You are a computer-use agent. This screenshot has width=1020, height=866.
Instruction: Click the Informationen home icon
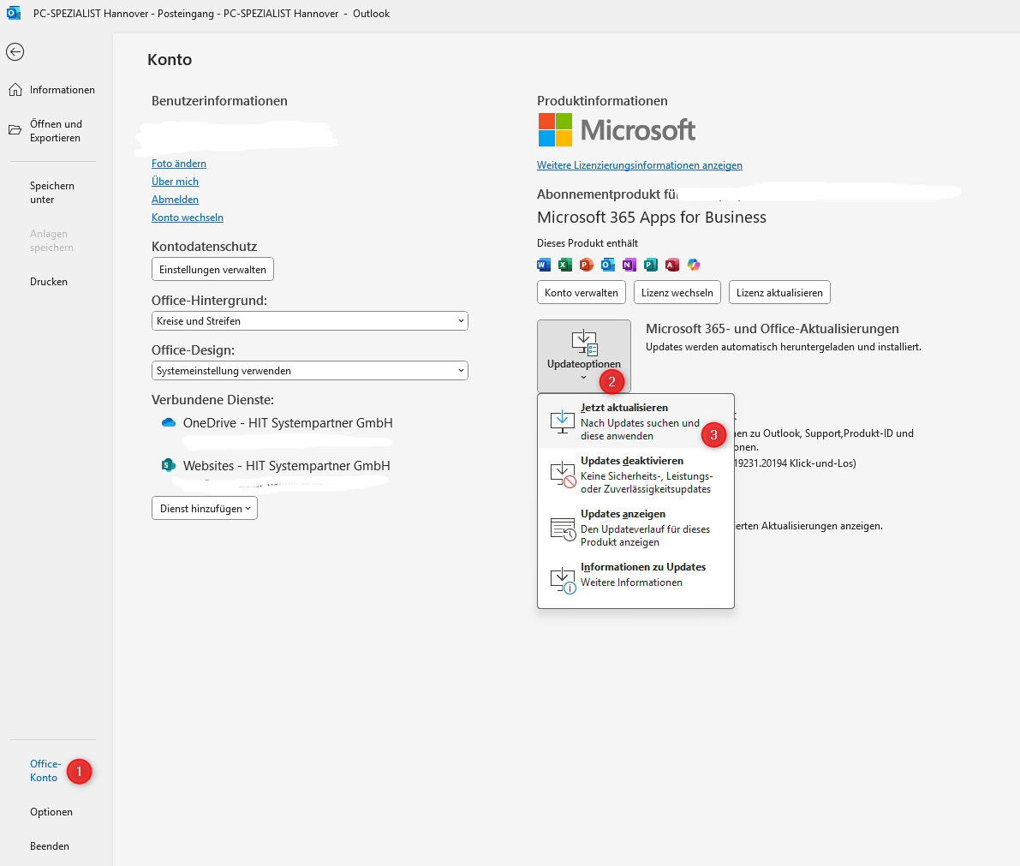pyautogui.click(x=15, y=90)
